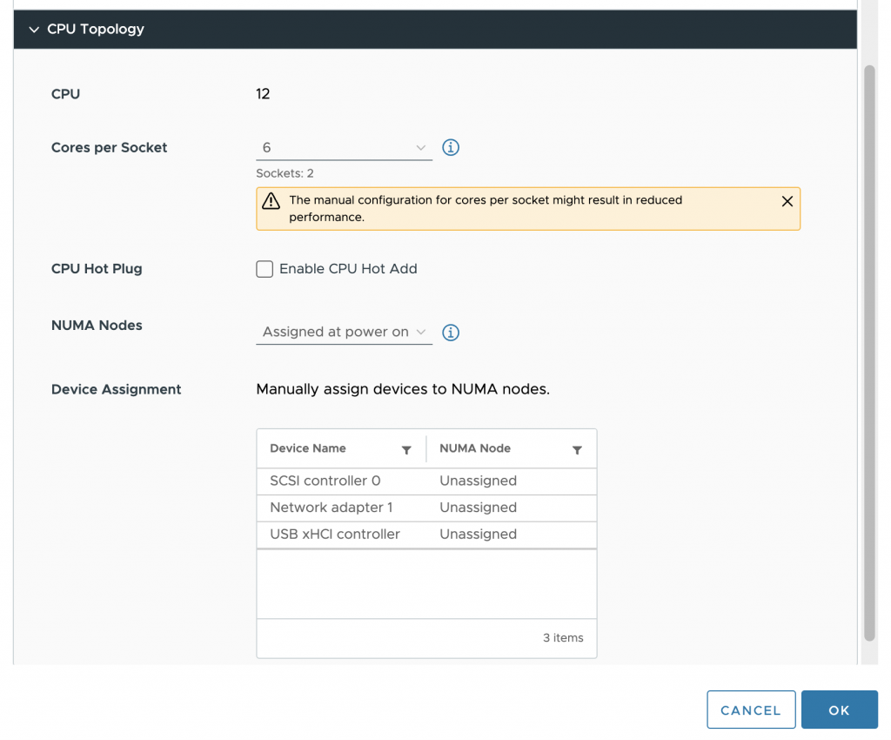Collapse the CPU Topology section
Viewport: 891px width, 740px height.
tap(34, 30)
